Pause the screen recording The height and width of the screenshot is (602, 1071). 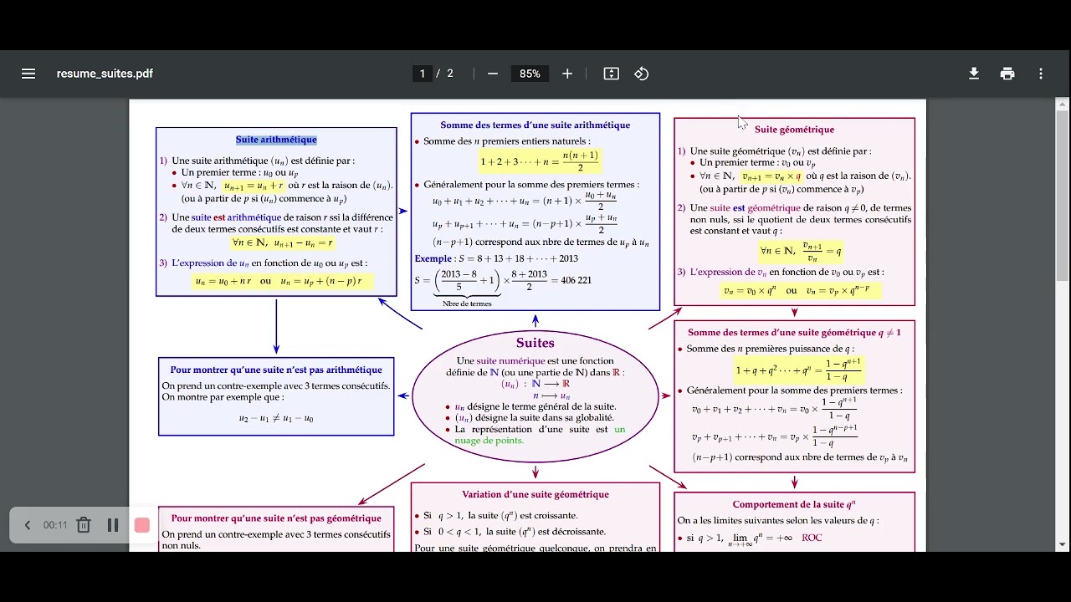[113, 525]
